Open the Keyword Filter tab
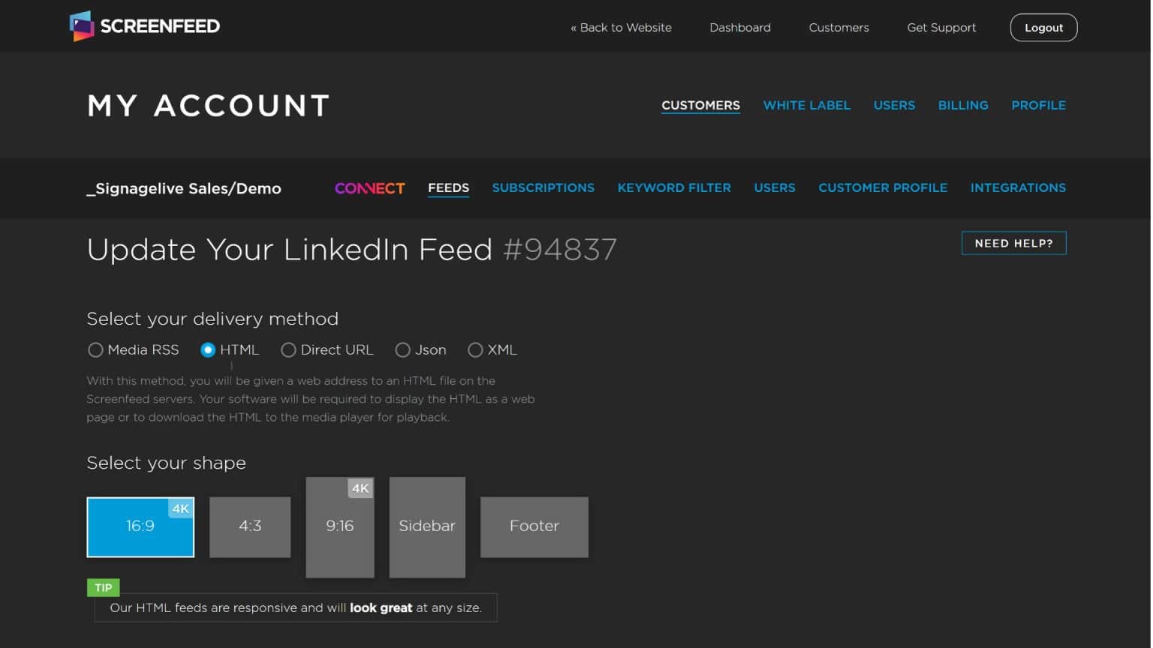Image resolution: width=1153 pixels, height=648 pixels. point(674,188)
